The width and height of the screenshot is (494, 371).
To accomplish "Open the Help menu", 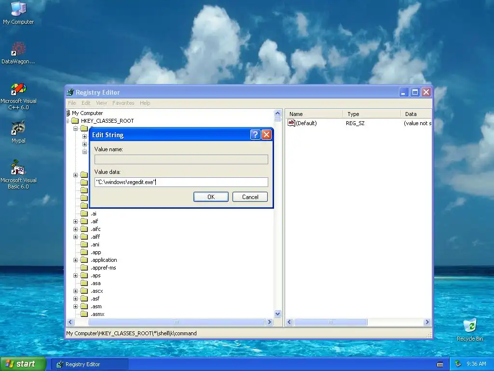I will coord(145,103).
